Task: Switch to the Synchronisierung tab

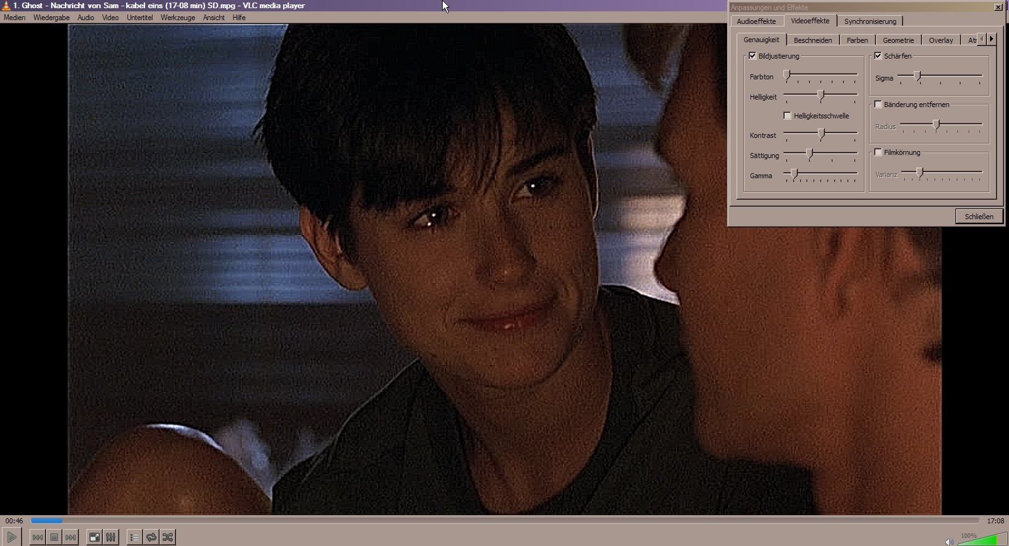Action: pos(870,21)
